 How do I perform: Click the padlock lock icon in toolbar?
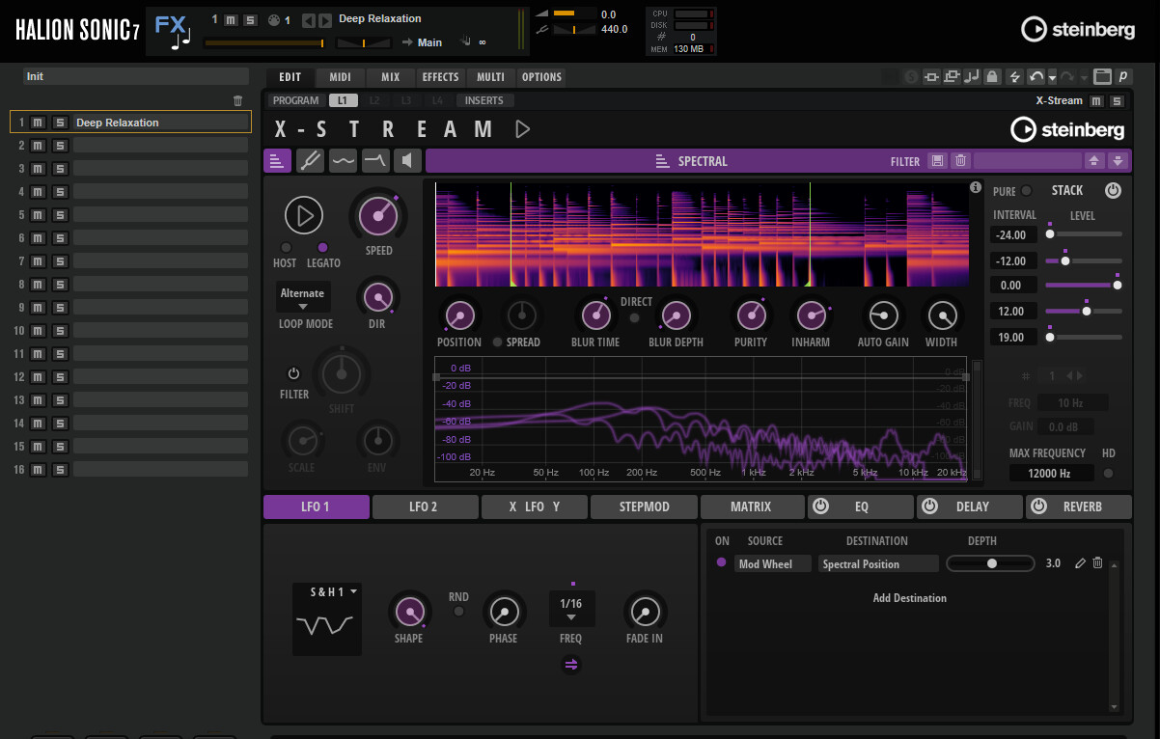pyautogui.click(x=992, y=77)
